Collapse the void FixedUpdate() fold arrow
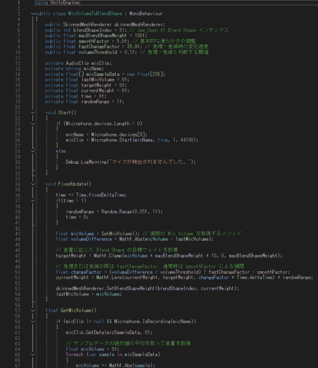Viewport: 318px width, 368px height. point(33,184)
